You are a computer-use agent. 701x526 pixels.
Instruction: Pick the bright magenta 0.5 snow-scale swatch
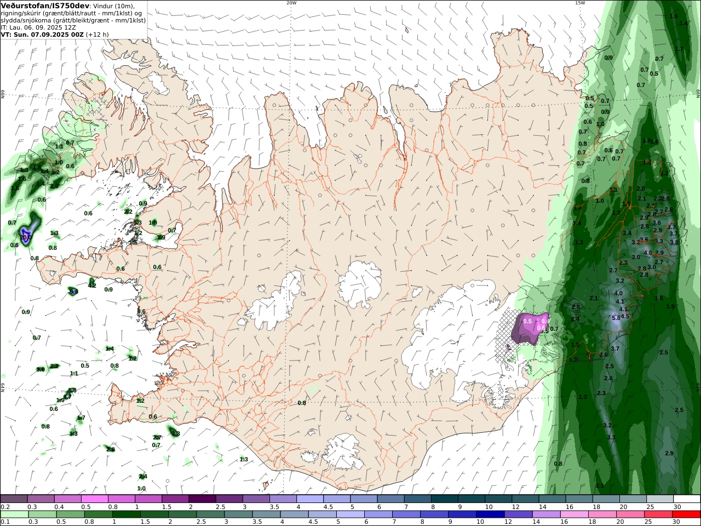[95, 499]
